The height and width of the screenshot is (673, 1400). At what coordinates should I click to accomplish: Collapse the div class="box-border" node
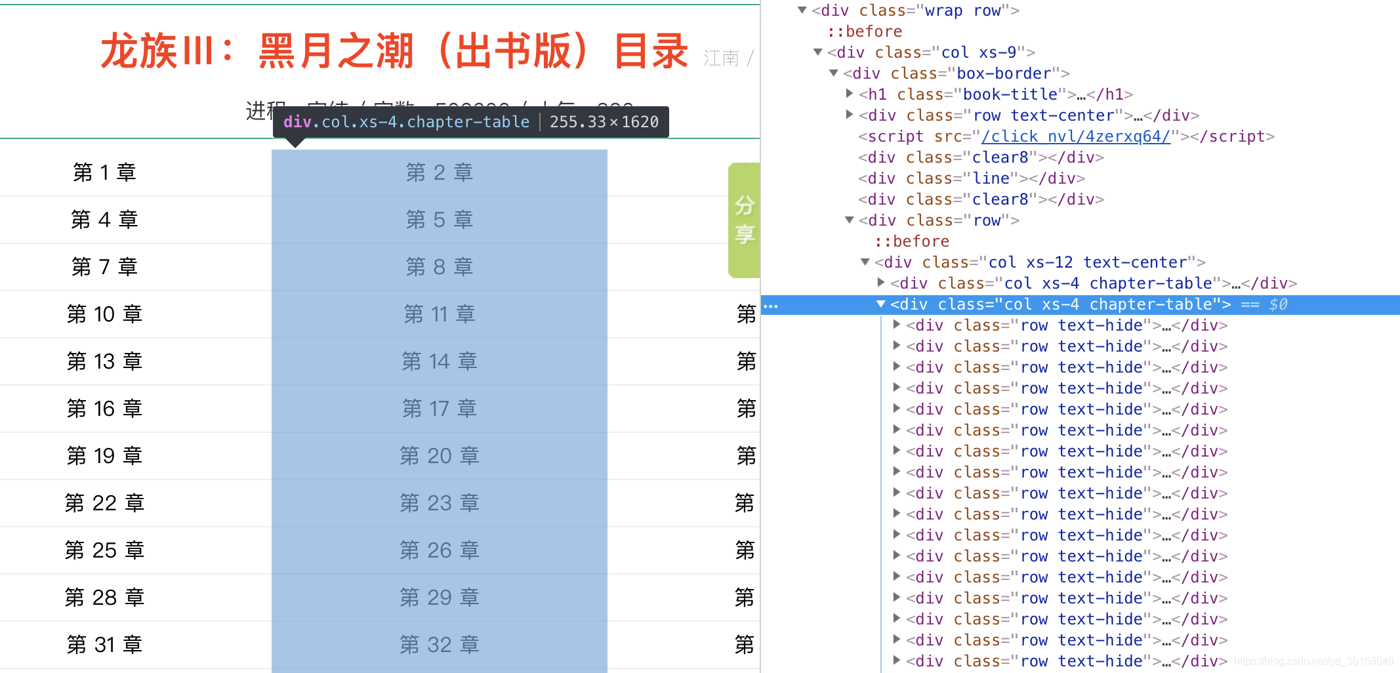click(833, 73)
